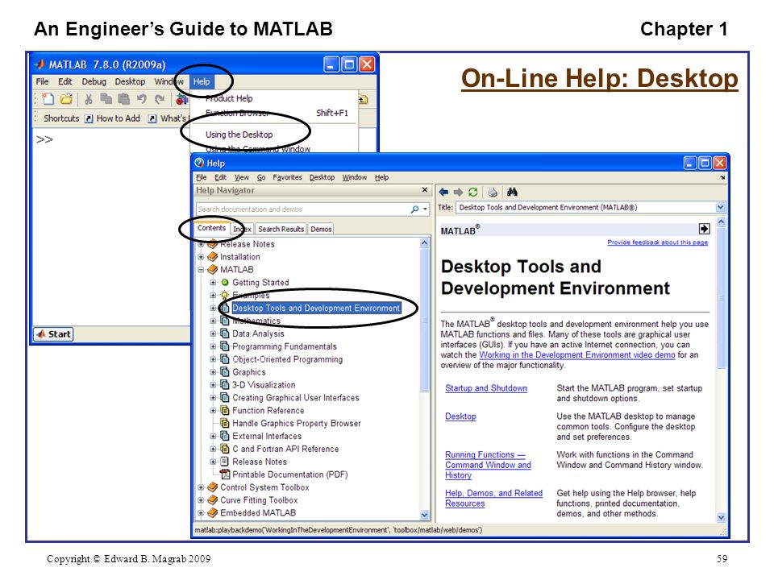Click the magnifier search icon in Help Navigator
Viewport: 774px width, 580px height.
pyautogui.click(x=414, y=209)
